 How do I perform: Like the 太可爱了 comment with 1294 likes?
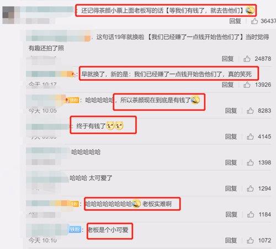pos(250,189)
